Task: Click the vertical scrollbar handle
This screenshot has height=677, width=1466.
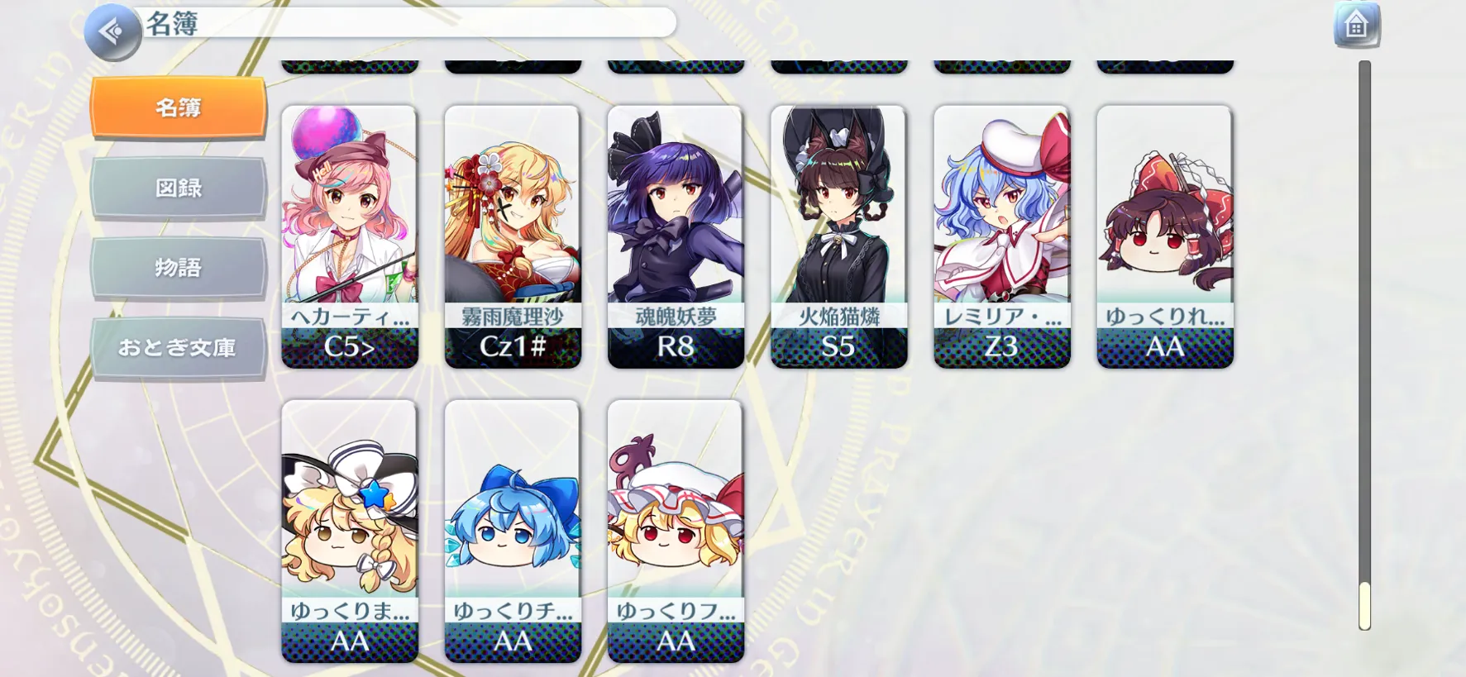Action: pos(1364,606)
